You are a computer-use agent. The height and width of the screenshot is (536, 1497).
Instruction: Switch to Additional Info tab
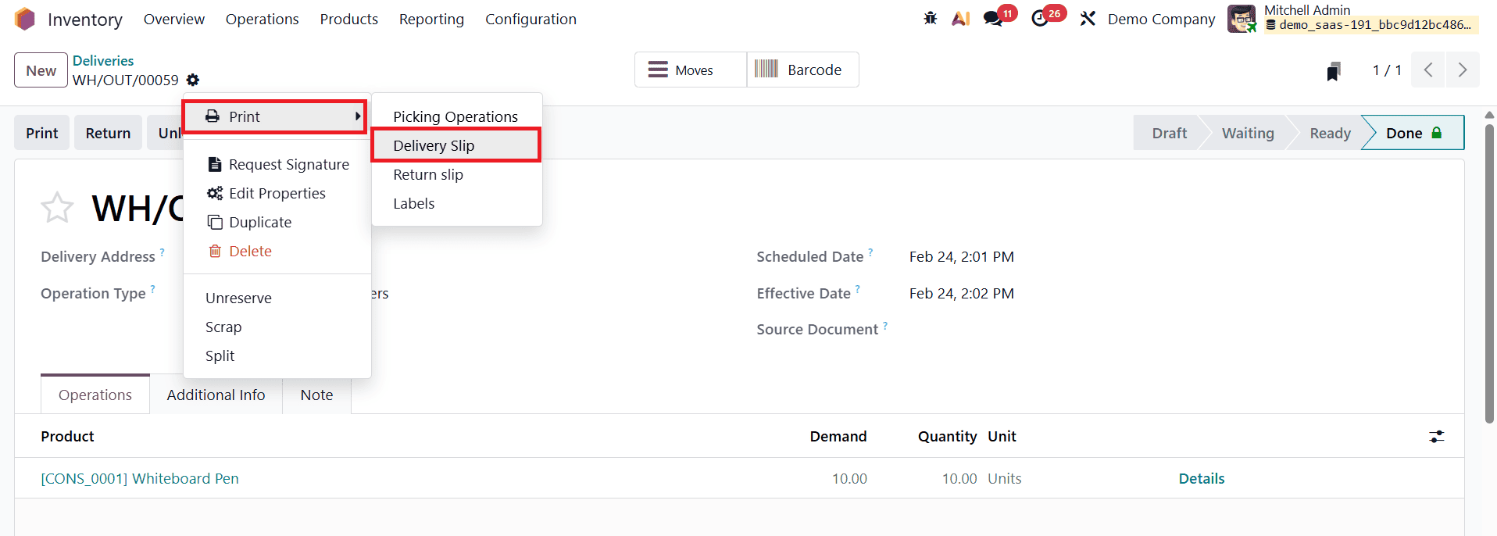216,395
